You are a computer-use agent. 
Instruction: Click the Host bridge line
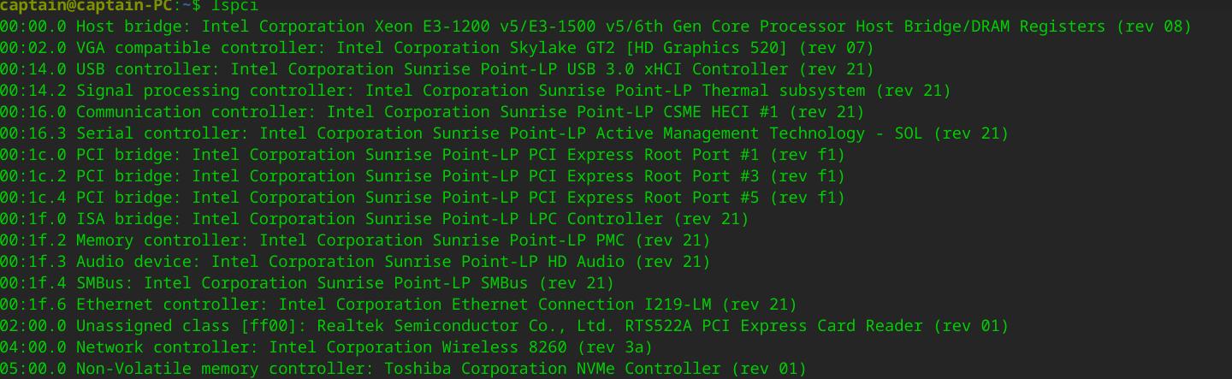(595, 27)
